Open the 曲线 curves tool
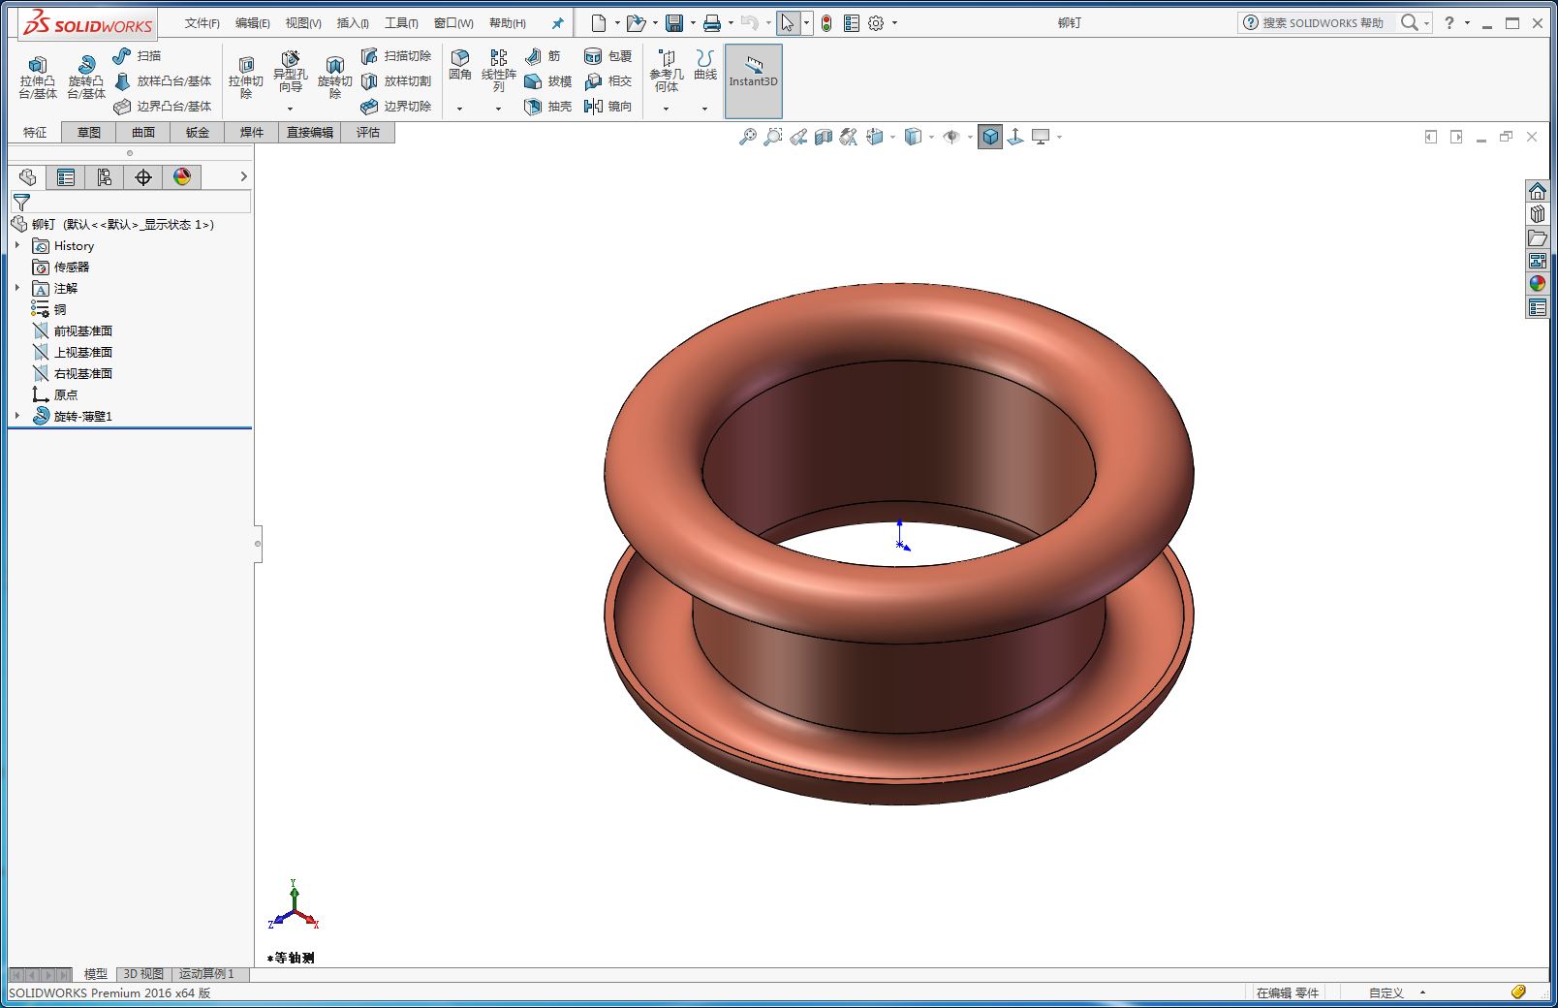This screenshot has width=1558, height=1008. click(705, 66)
